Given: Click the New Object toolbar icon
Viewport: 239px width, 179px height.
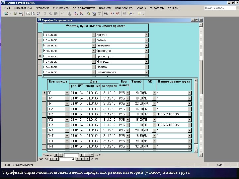Looking at the screenshot, I should point(130,14).
